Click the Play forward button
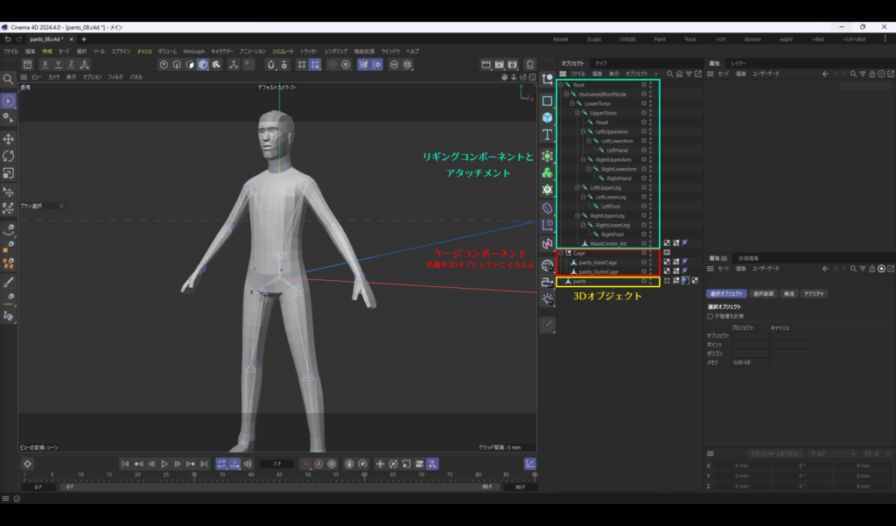This screenshot has height=526, width=896. pos(164,464)
